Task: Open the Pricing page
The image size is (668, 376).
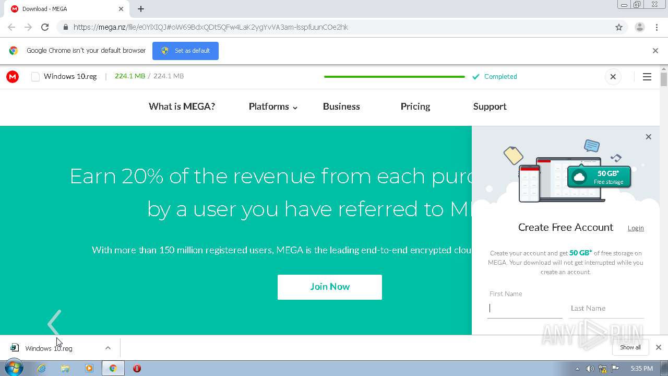Action: point(415,107)
